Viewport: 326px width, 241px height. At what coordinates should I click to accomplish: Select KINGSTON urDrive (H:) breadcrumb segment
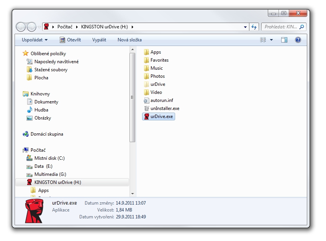click(104, 27)
